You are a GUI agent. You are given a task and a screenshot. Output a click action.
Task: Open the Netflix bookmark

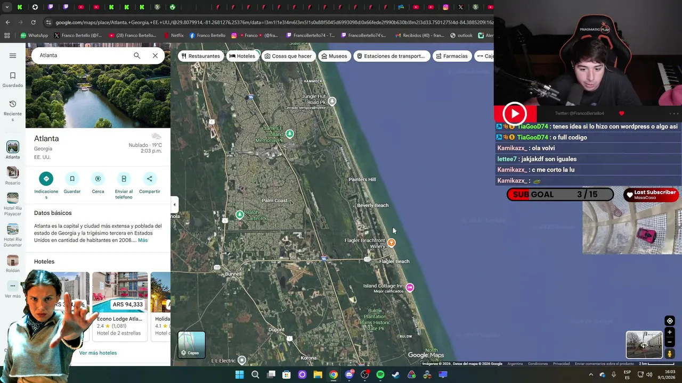click(x=173, y=36)
